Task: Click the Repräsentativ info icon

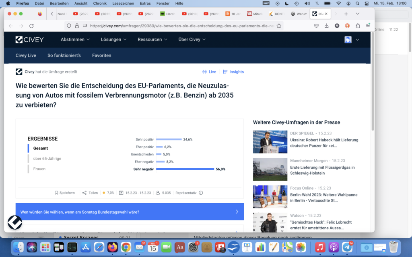Action: coord(201,193)
